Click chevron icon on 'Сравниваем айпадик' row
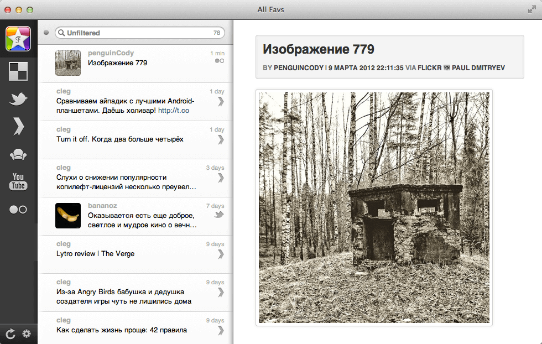 click(x=221, y=102)
